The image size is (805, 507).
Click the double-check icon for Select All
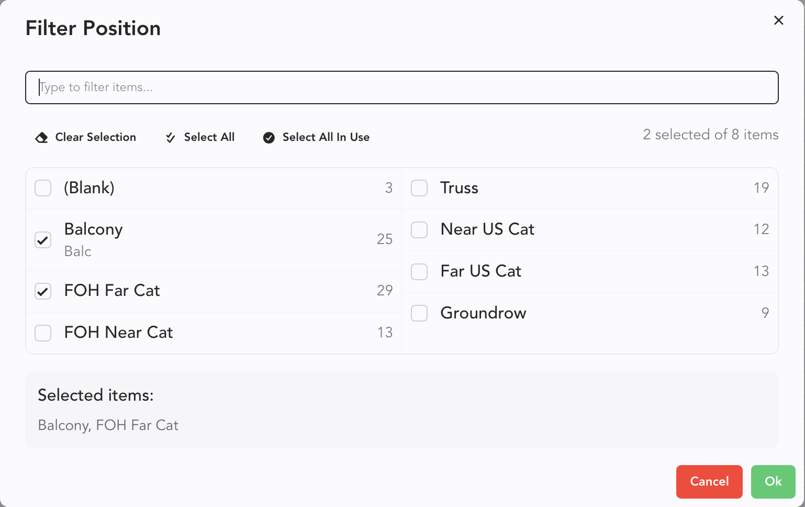point(170,137)
